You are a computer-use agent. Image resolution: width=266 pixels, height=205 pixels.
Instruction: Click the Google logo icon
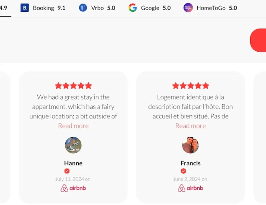coord(133,8)
